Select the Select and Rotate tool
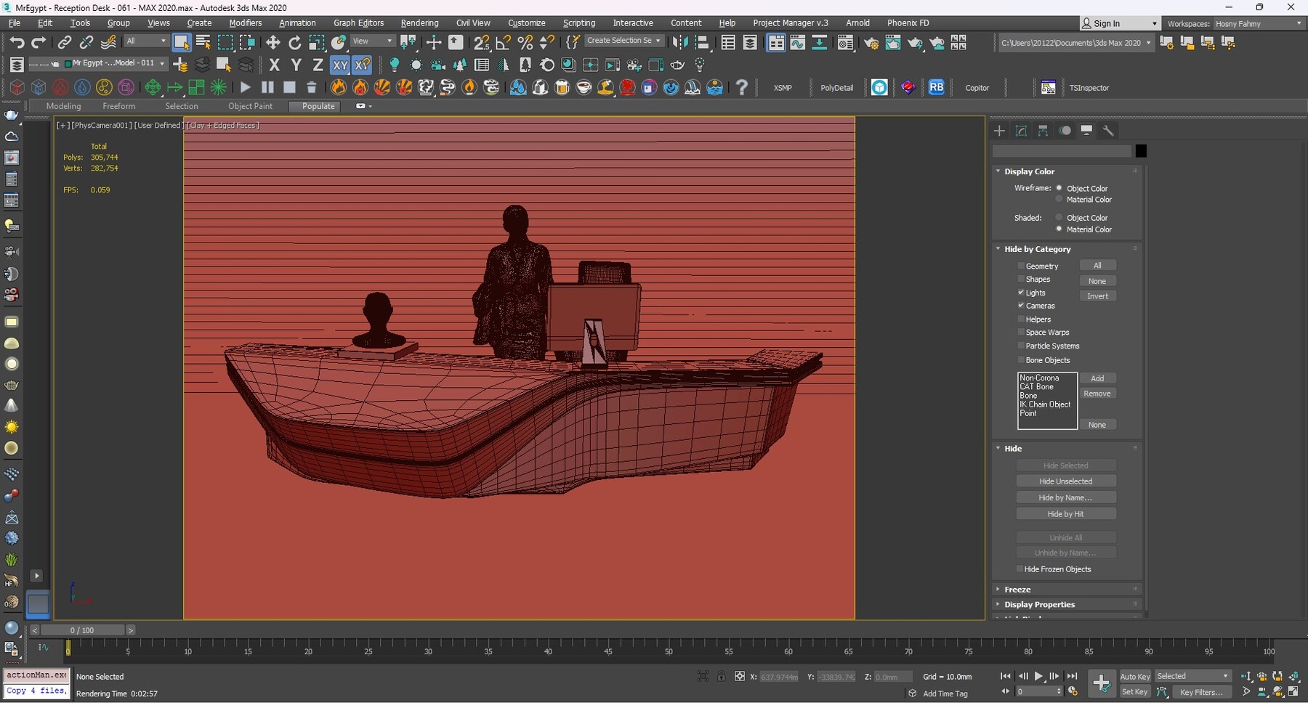 click(294, 42)
